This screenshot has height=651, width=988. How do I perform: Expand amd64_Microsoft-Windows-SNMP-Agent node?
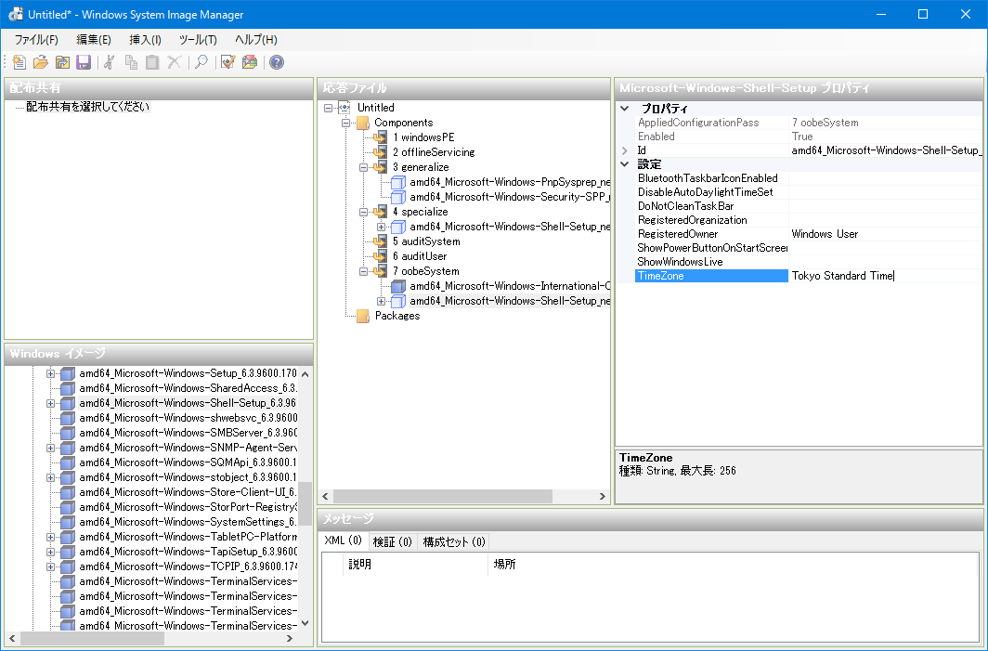click(x=50, y=448)
